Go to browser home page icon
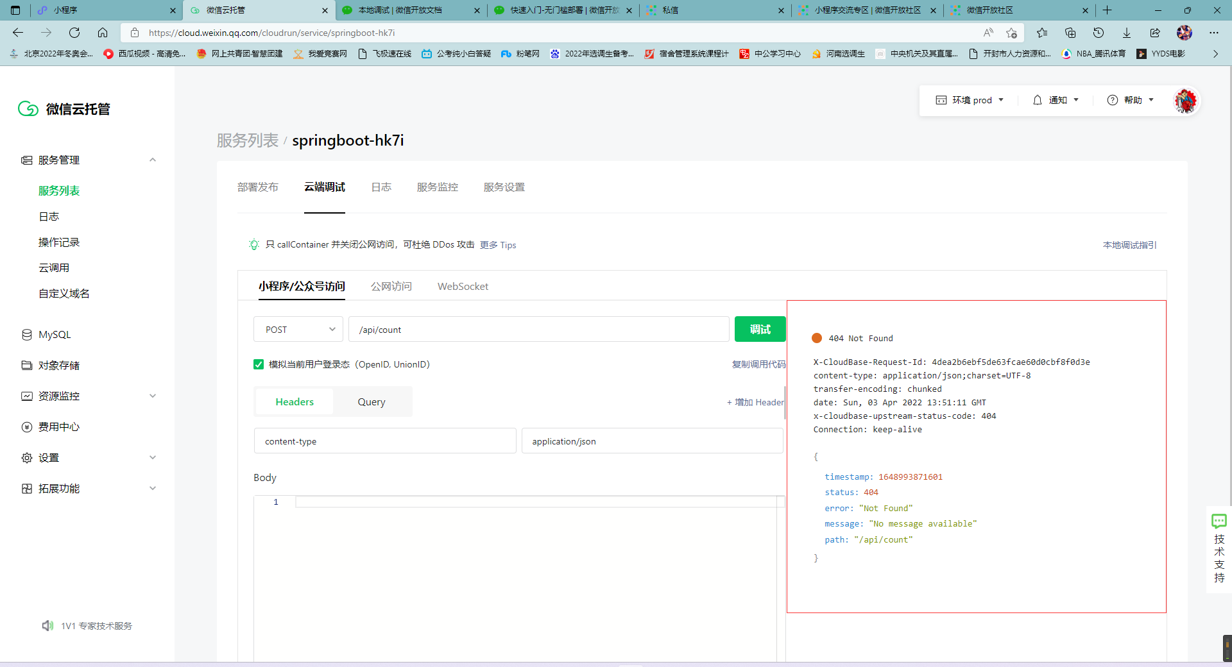Viewport: 1232px width, 667px height. [x=103, y=33]
